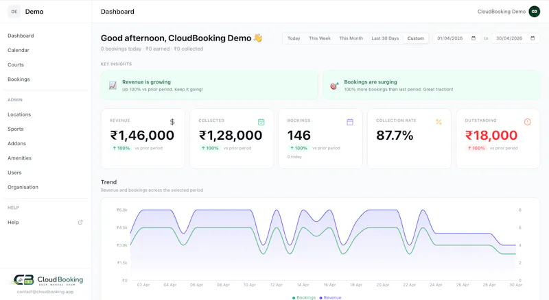549x300 pixels.
Task: Toggle Revenue series in chart legend
Action: point(330,297)
